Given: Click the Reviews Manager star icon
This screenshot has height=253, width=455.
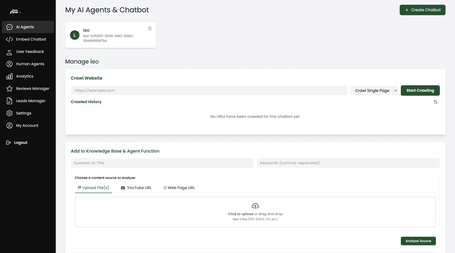Looking at the screenshot, I should click(x=9, y=88).
